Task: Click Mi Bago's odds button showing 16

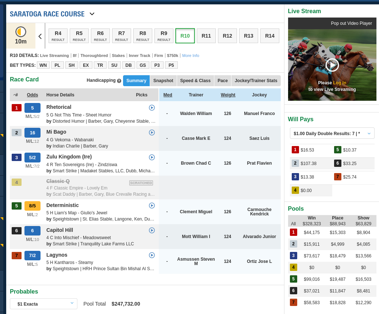Action: pos(32,133)
